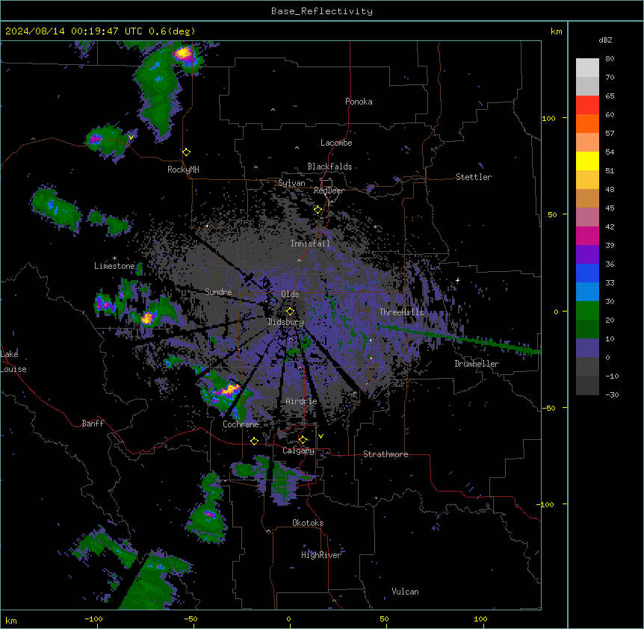Image resolution: width=644 pixels, height=629 pixels.
Task: Click the Base_Reflectivity title
Action: [x=322, y=11]
